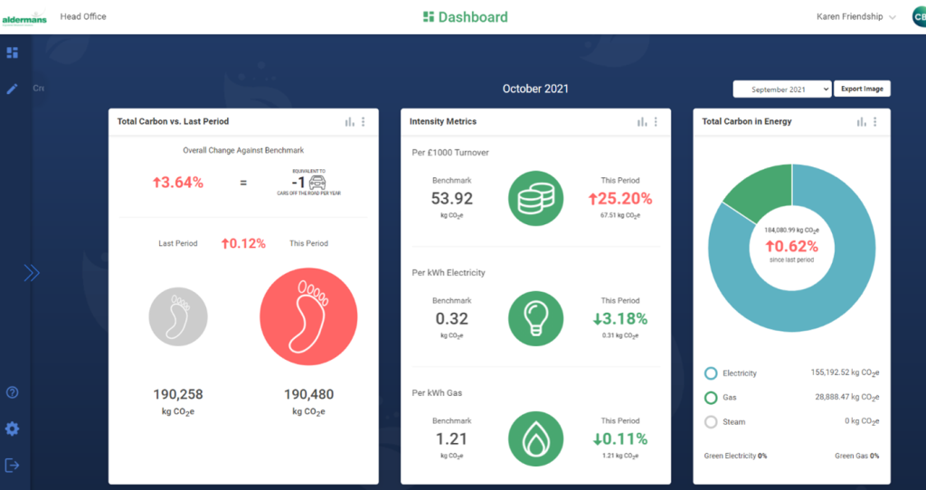Open chart view icon on Intensity Metrics card
Screen dimensions: 926x490
click(642, 122)
